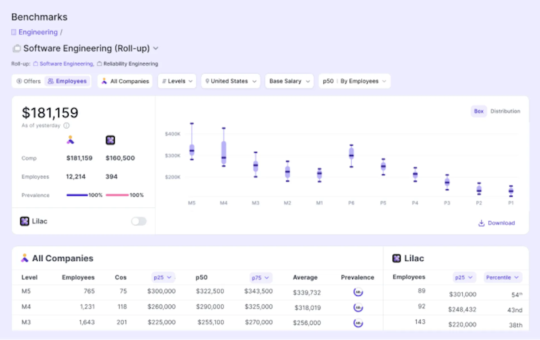Open the p75 column dropdown
540x340 pixels.
click(261, 278)
